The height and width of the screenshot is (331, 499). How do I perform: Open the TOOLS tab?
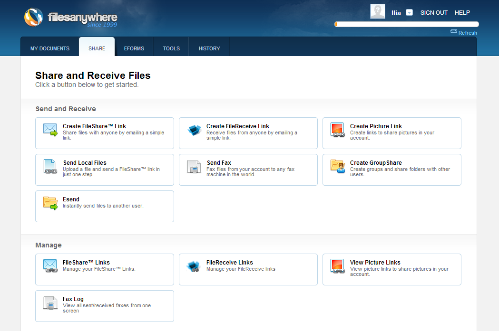pos(171,48)
